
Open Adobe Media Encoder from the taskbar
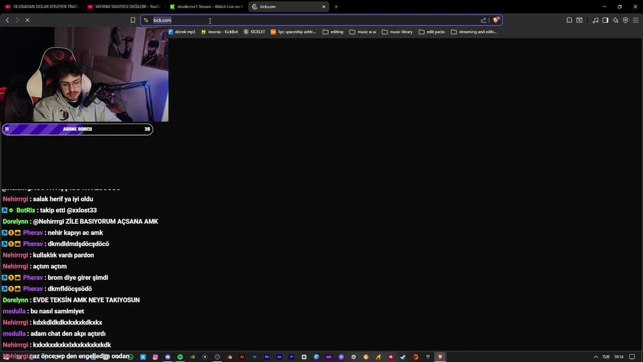(267, 357)
